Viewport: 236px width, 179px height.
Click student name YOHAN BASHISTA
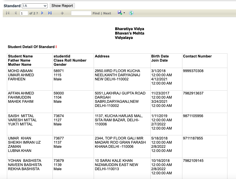click(25, 161)
